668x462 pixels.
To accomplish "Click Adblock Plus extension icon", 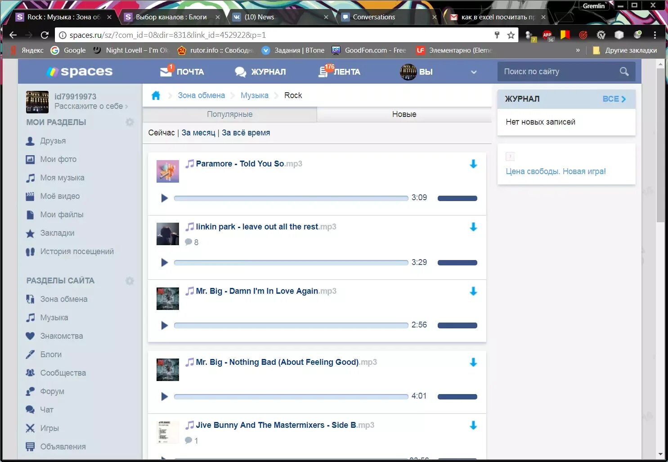I will 547,36.
